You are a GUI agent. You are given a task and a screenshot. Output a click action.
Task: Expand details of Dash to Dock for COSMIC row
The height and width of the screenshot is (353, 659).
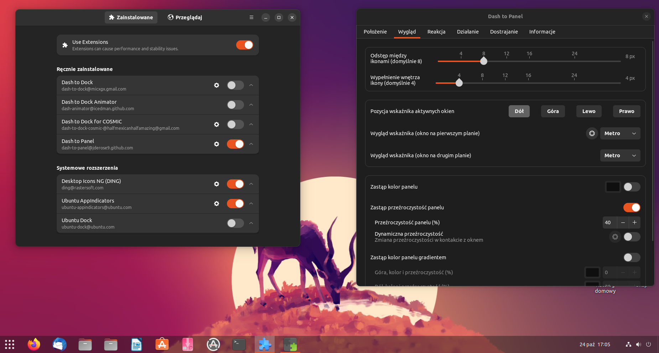(x=251, y=124)
